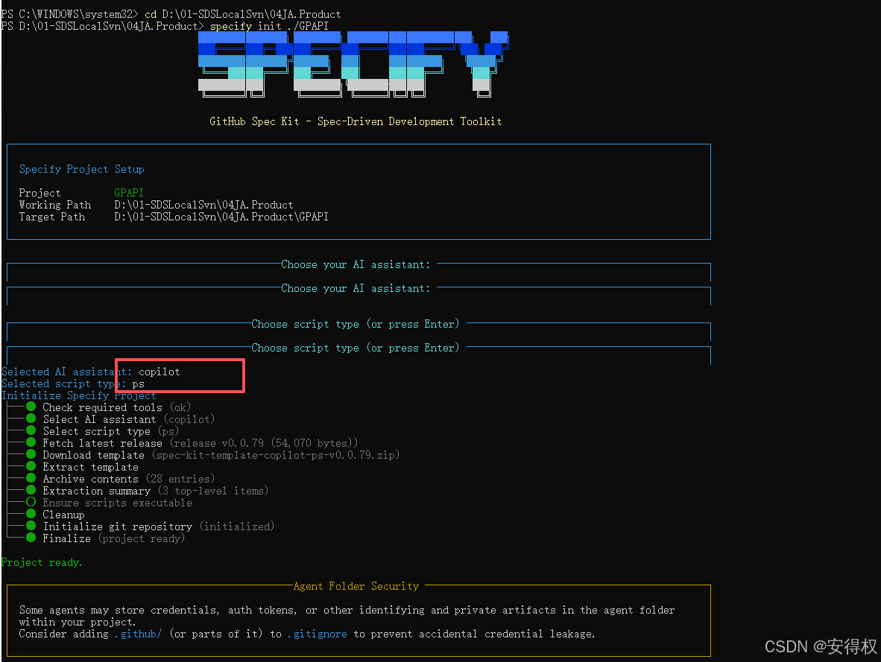Click the green project name 'GPAPI'
Viewport: 881px width, 662px height.
click(129, 193)
